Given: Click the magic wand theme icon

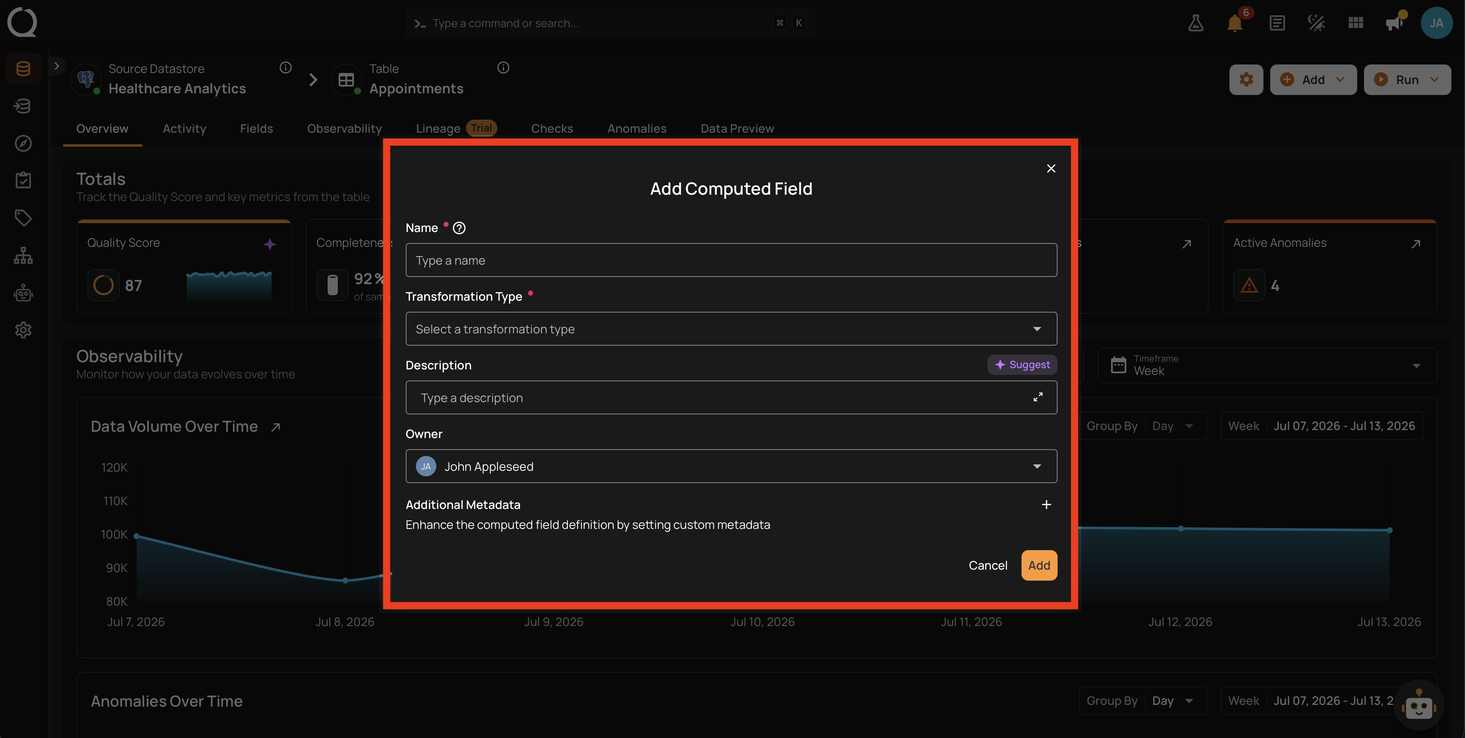Looking at the screenshot, I should point(1316,23).
